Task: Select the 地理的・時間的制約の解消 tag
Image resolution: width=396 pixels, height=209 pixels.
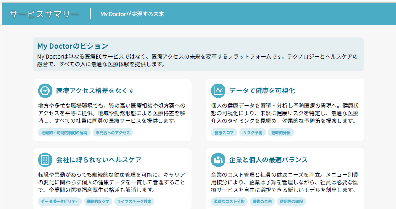Action: pyautogui.click(x=64, y=133)
